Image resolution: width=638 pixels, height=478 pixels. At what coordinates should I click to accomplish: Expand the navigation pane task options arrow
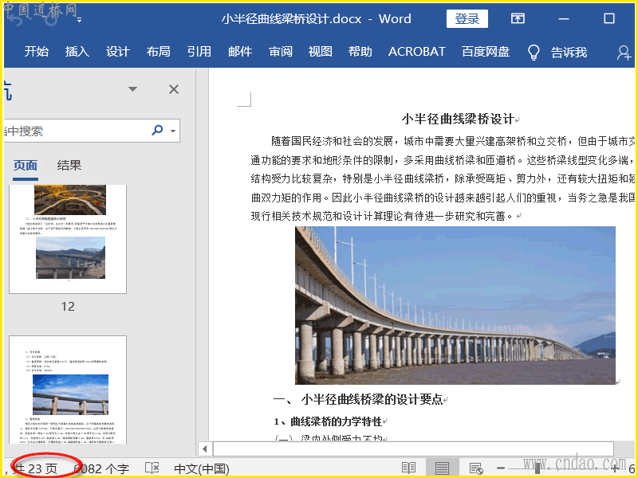133,89
